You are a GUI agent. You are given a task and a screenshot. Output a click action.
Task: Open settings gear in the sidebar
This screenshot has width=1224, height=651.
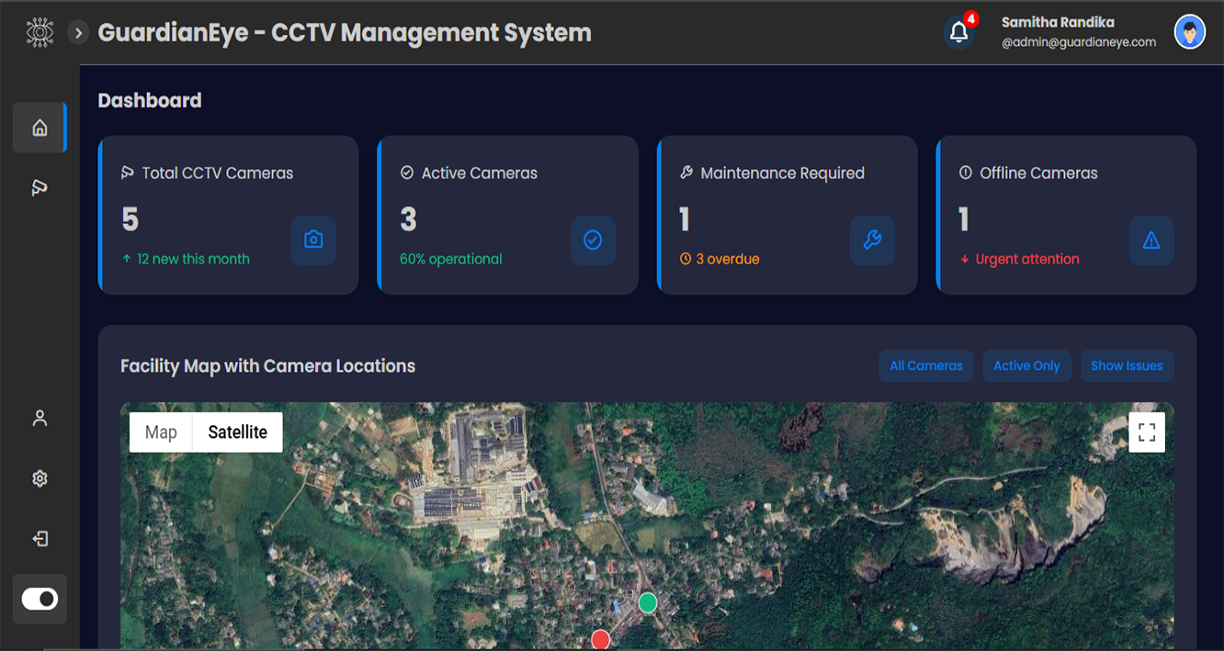[40, 478]
